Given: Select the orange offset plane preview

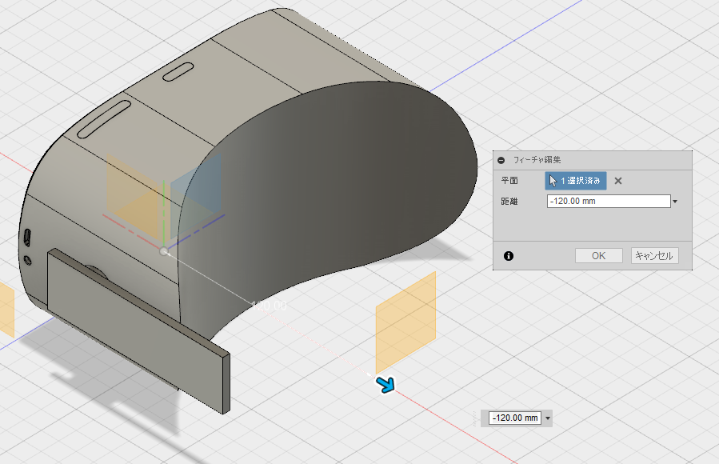Looking at the screenshot, I should tap(405, 322).
